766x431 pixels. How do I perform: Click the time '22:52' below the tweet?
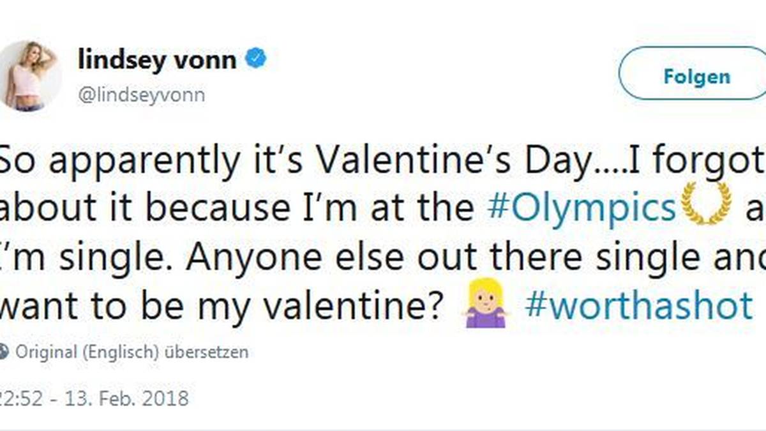[x=19, y=398]
